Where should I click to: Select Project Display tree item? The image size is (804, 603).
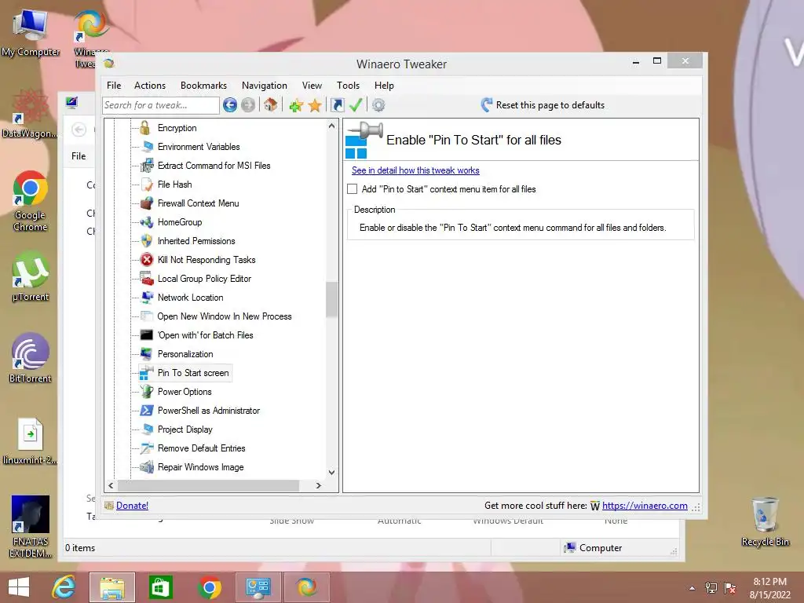tap(185, 429)
